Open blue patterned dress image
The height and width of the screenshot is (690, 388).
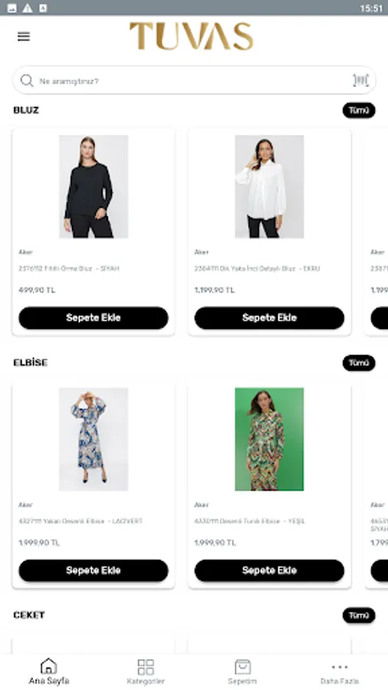pos(94,439)
